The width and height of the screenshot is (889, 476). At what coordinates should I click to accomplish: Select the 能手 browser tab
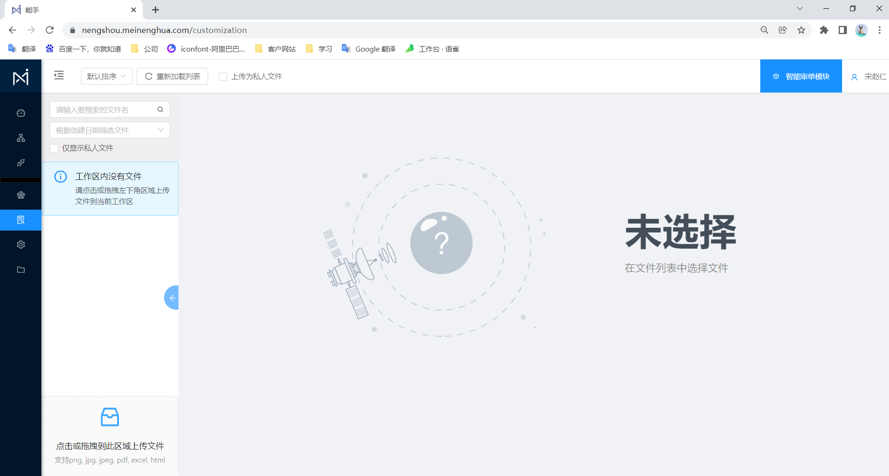[x=74, y=10]
